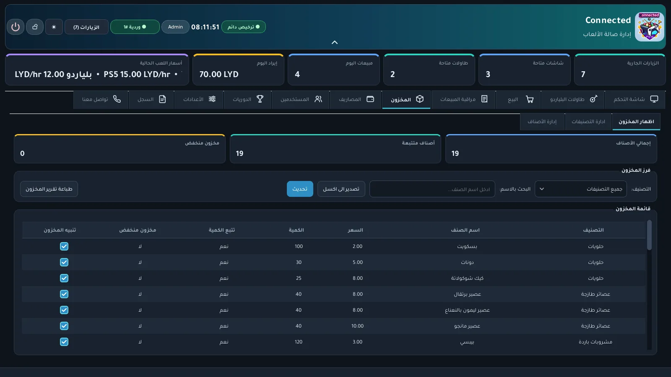The image size is (671, 377).
Task: Toggle stock alert checkbox for عصير برتقال
Action: point(64,294)
